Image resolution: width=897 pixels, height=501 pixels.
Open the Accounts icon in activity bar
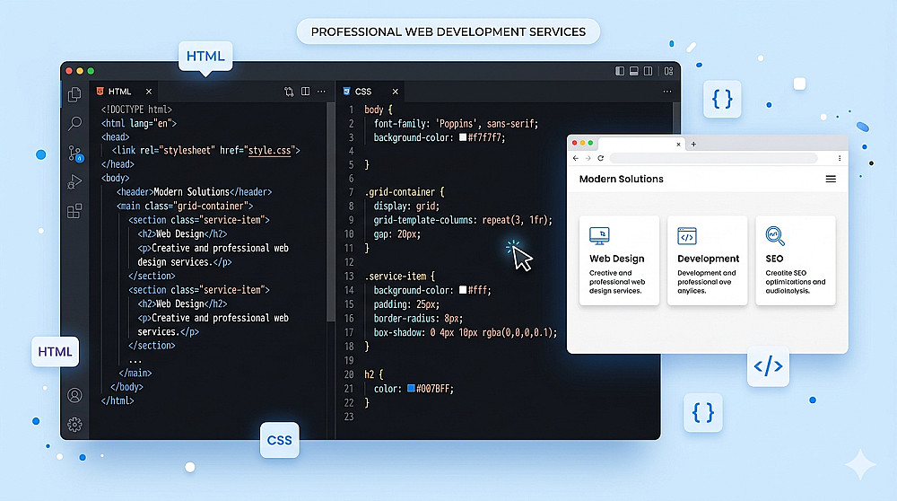pyautogui.click(x=74, y=395)
